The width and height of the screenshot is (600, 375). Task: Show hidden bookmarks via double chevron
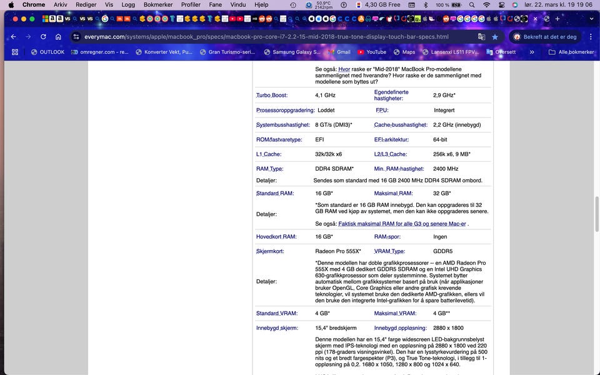532,52
